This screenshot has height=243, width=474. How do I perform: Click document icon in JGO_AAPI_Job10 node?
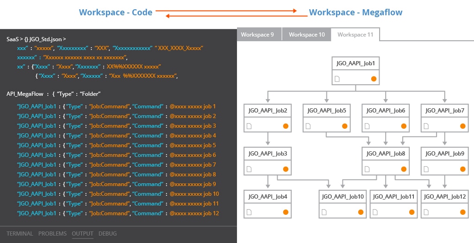(324, 212)
